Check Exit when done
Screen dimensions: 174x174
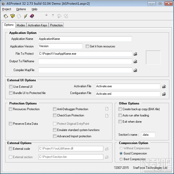(x=120, y=122)
